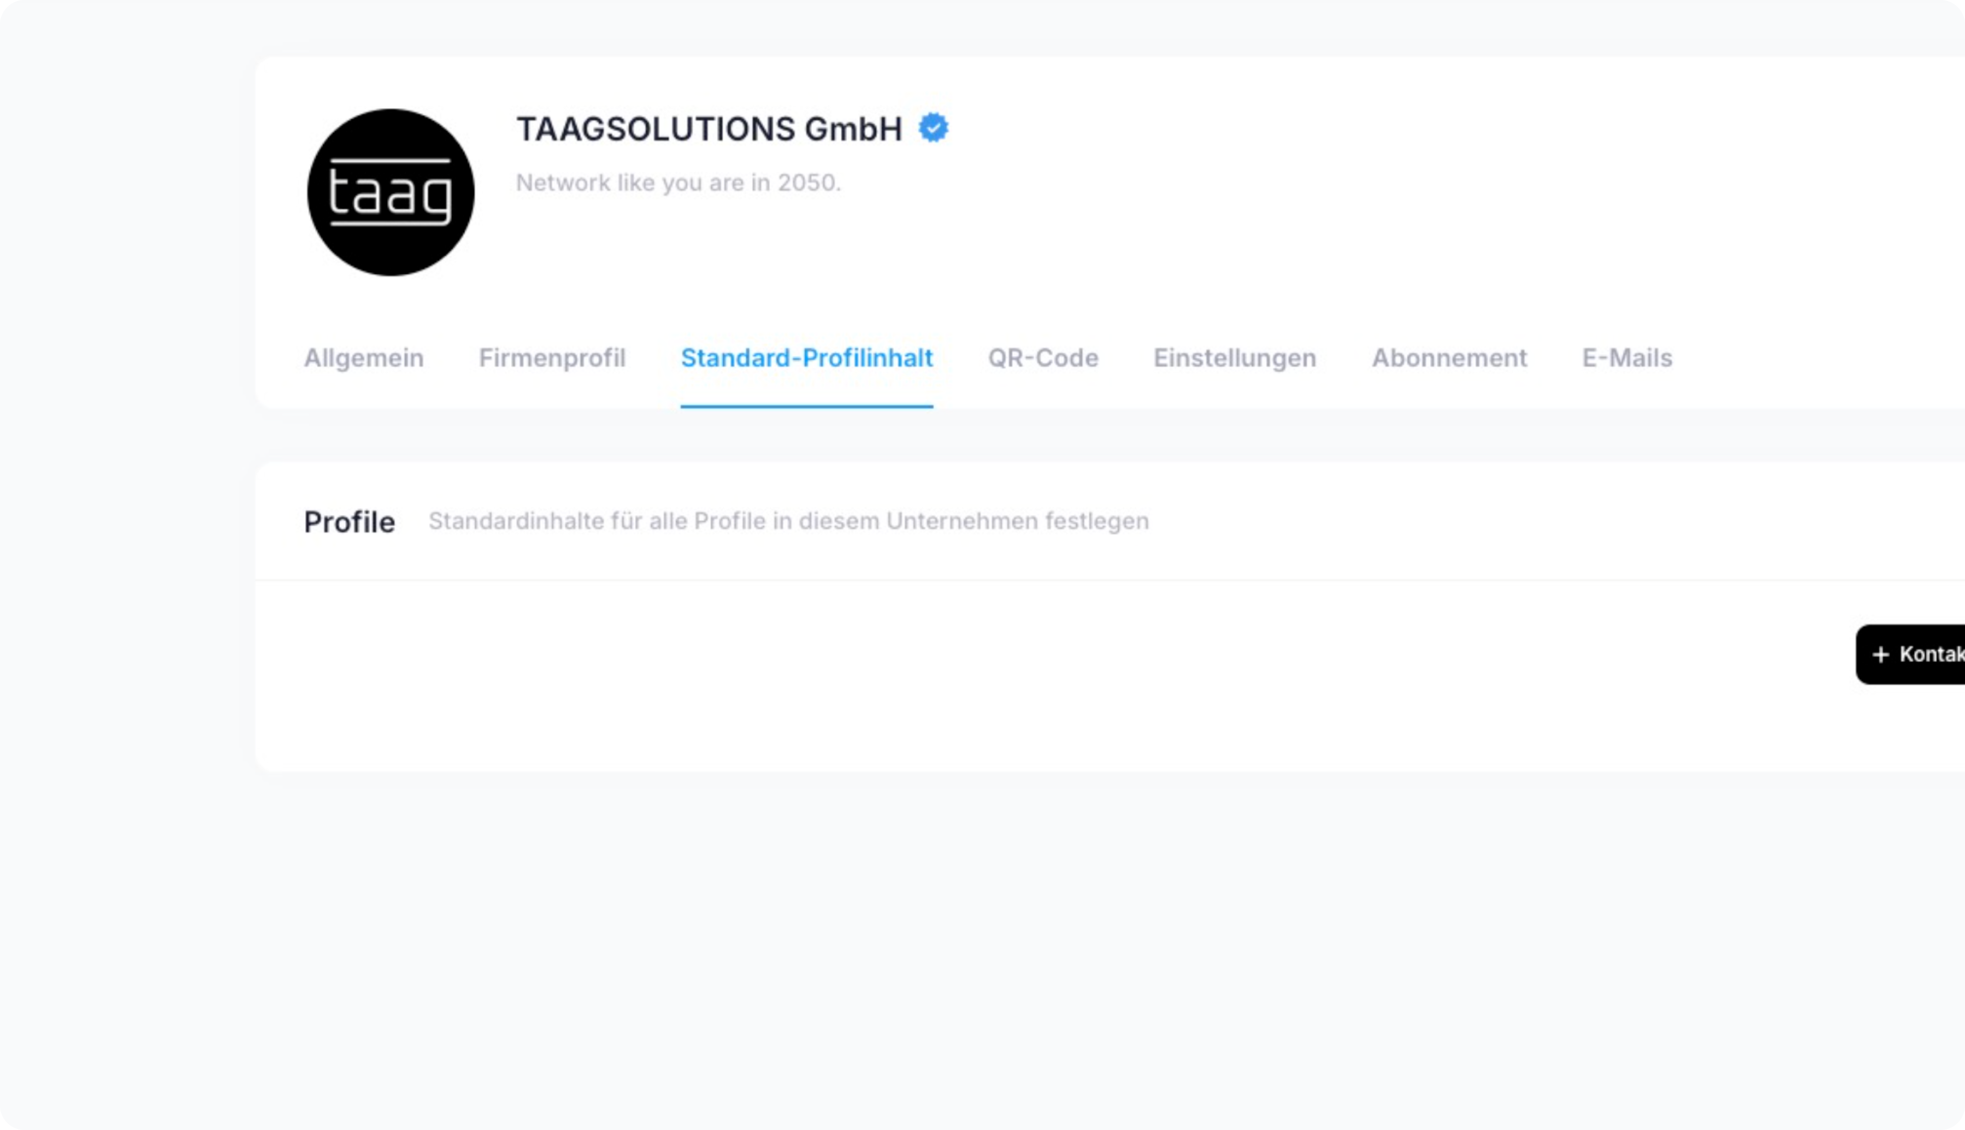Select the Standard-Profilinhalt tab
Screen dimensions: 1965x1130
pyautogui.click(x=807, y=358)
